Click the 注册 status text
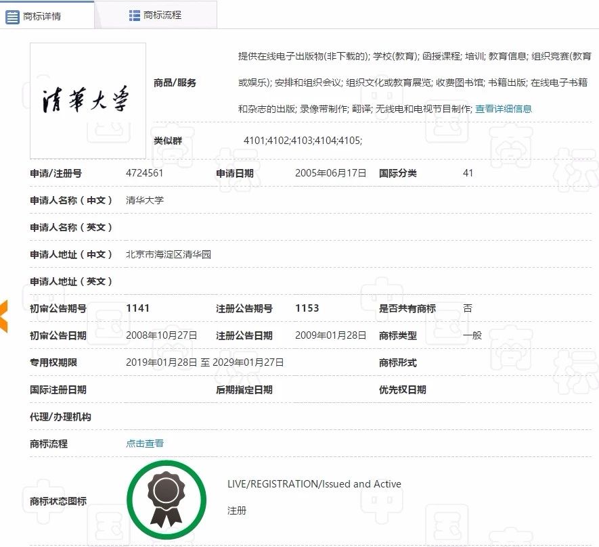This screenshot has height=547, width=599. [237, 510]
